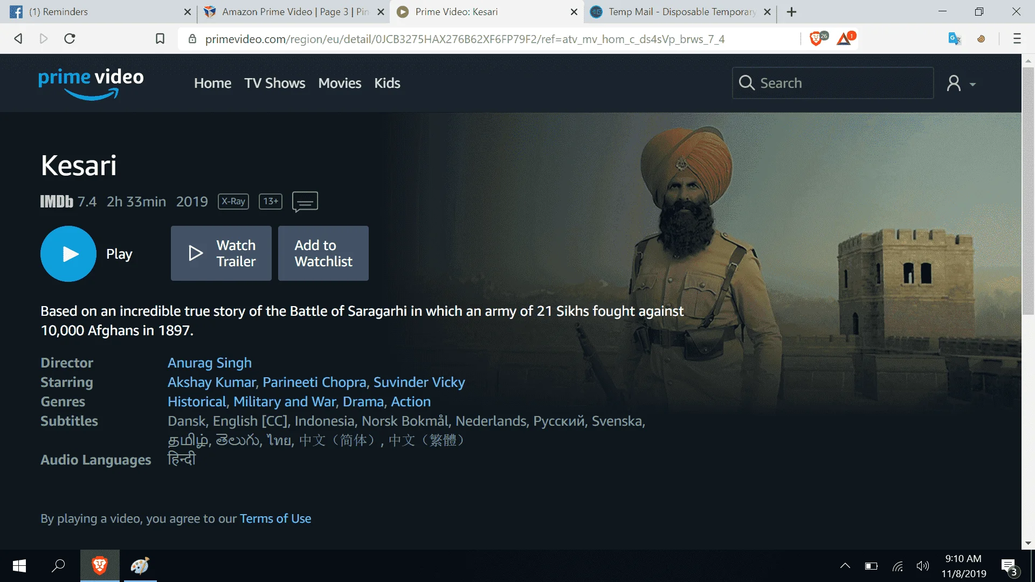Click the 13+ age rating badge
Viewport: 1035px width, 582px height.
271,202
